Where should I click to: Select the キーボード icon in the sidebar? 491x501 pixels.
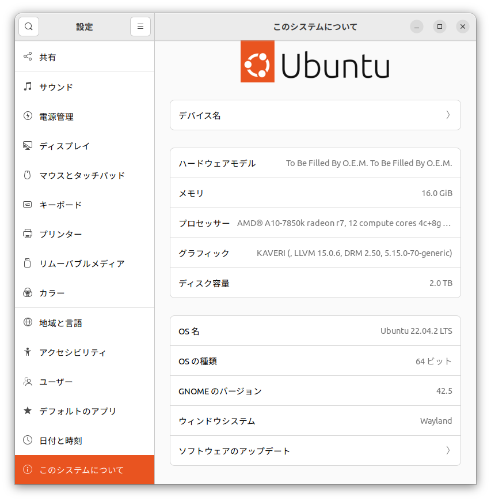[x=28, y=205]
